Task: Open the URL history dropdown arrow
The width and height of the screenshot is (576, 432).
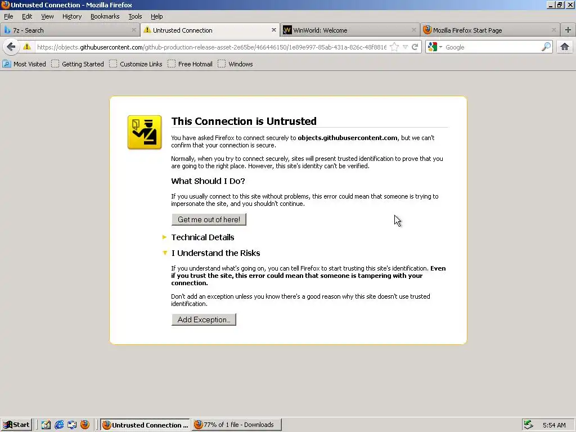Action: (405, 47)
